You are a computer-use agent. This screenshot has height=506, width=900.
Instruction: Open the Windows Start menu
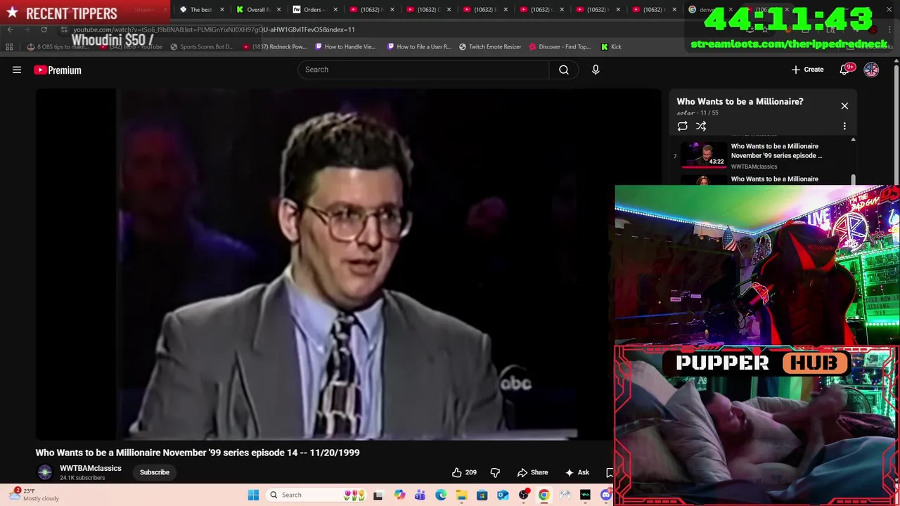253,495
